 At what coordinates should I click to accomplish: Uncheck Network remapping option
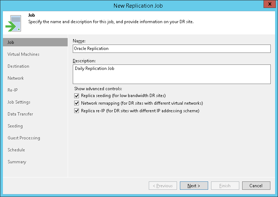(76, 103)
